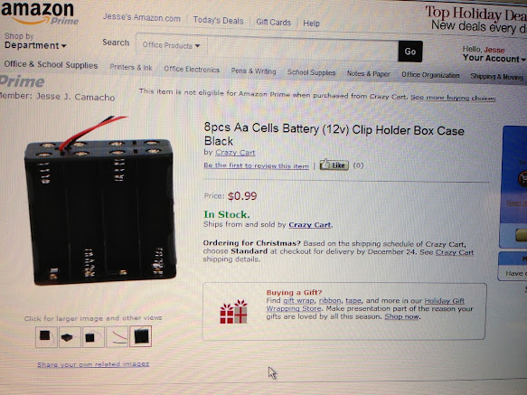Open the School Supplies category tab
527x395 pixels.
[x=311, y=72]
